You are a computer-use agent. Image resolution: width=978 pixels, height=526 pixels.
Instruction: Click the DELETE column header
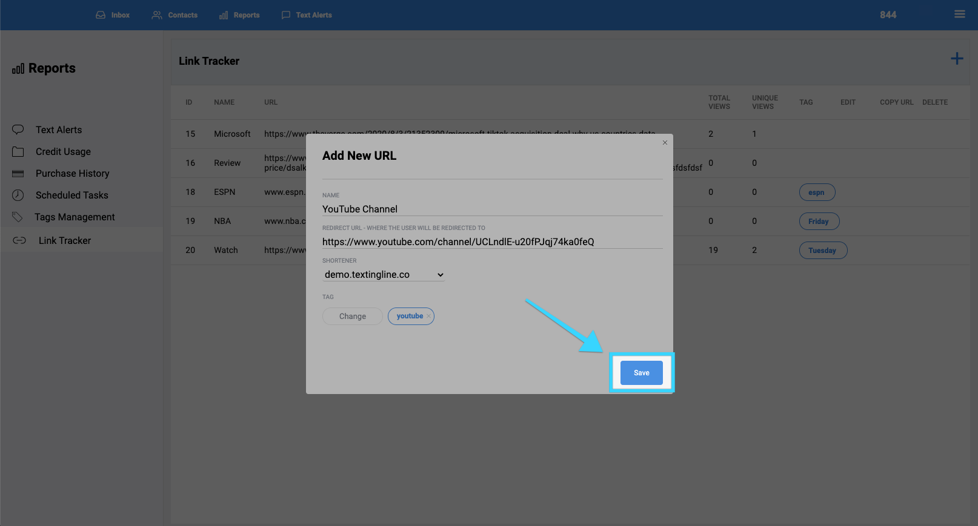935,102
